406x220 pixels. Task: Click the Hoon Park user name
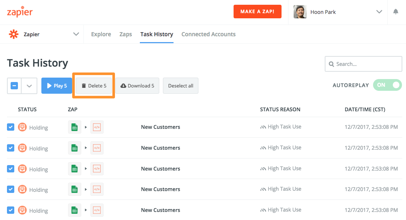(323, 12)
